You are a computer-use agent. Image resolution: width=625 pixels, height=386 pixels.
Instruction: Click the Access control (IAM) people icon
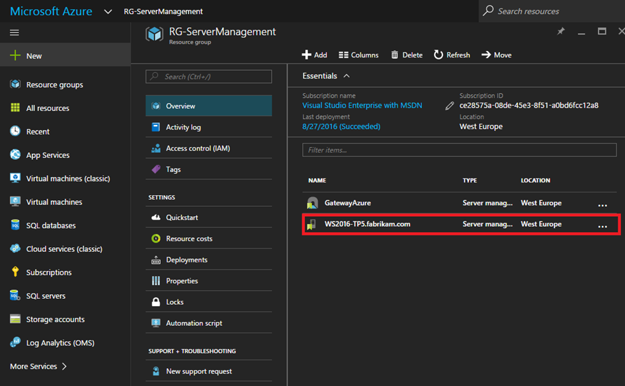[156, 148]
